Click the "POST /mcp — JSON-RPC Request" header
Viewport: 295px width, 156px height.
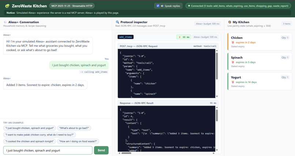coord(139,46)
